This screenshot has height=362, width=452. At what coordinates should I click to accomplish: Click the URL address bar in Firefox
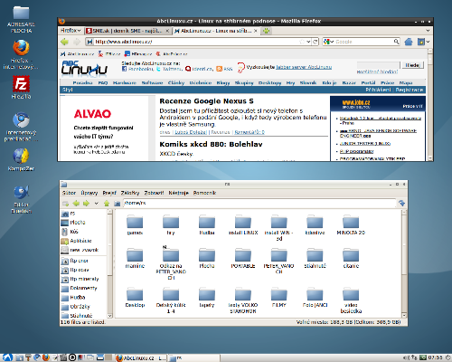pos(197,42)
